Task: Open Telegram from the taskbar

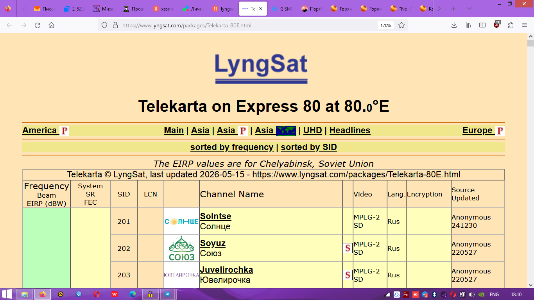Action: [167, 294]
